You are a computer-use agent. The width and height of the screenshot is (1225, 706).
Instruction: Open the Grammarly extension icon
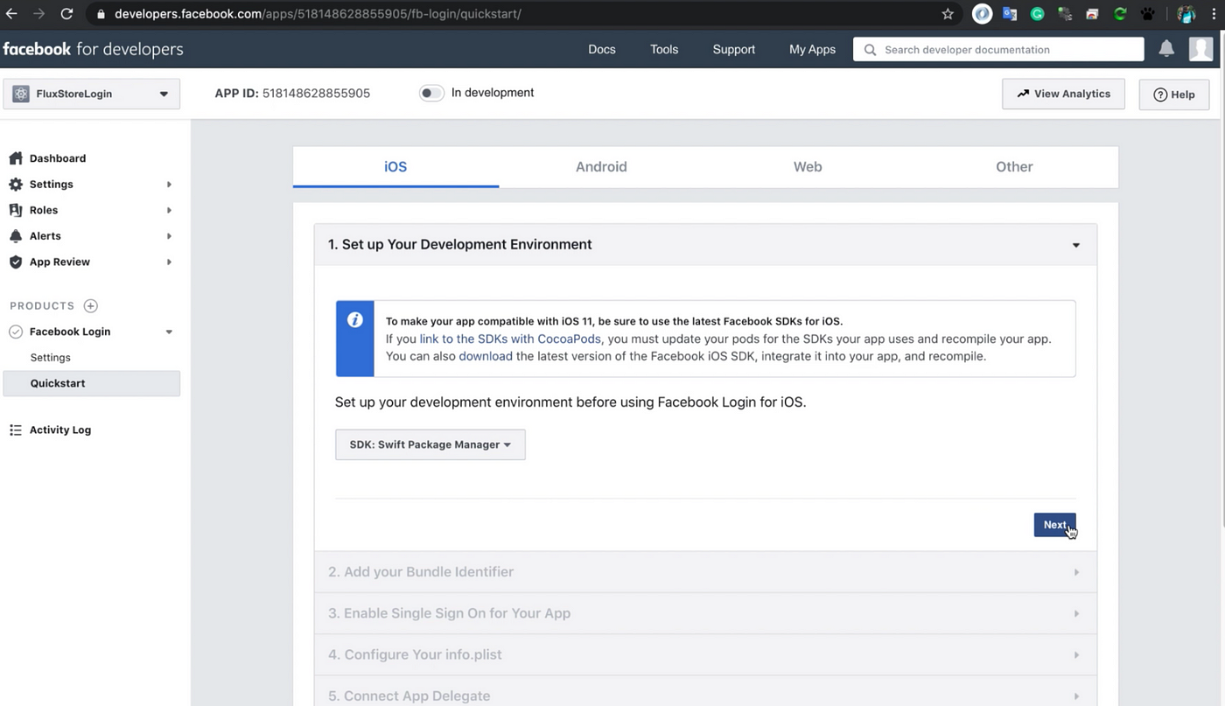click(x=1037, y=14)
